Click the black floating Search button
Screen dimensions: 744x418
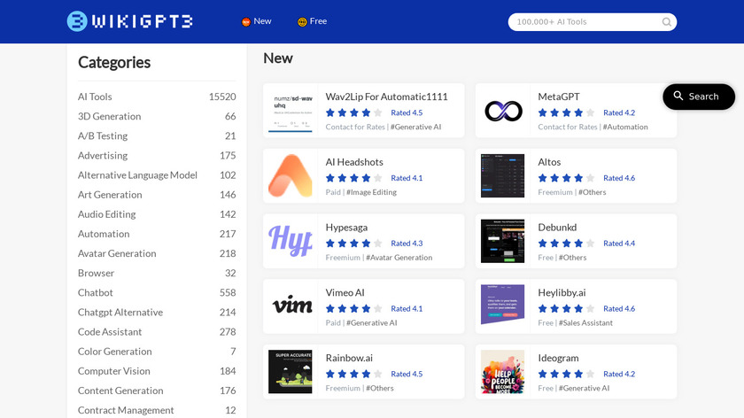coord(699,97)
